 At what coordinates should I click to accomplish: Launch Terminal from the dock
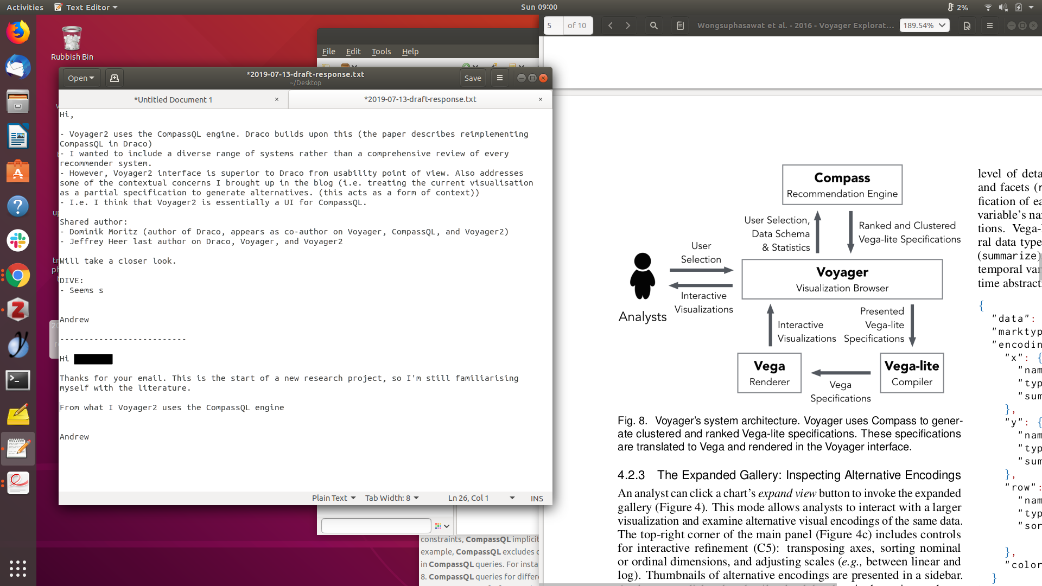(18, 380)
